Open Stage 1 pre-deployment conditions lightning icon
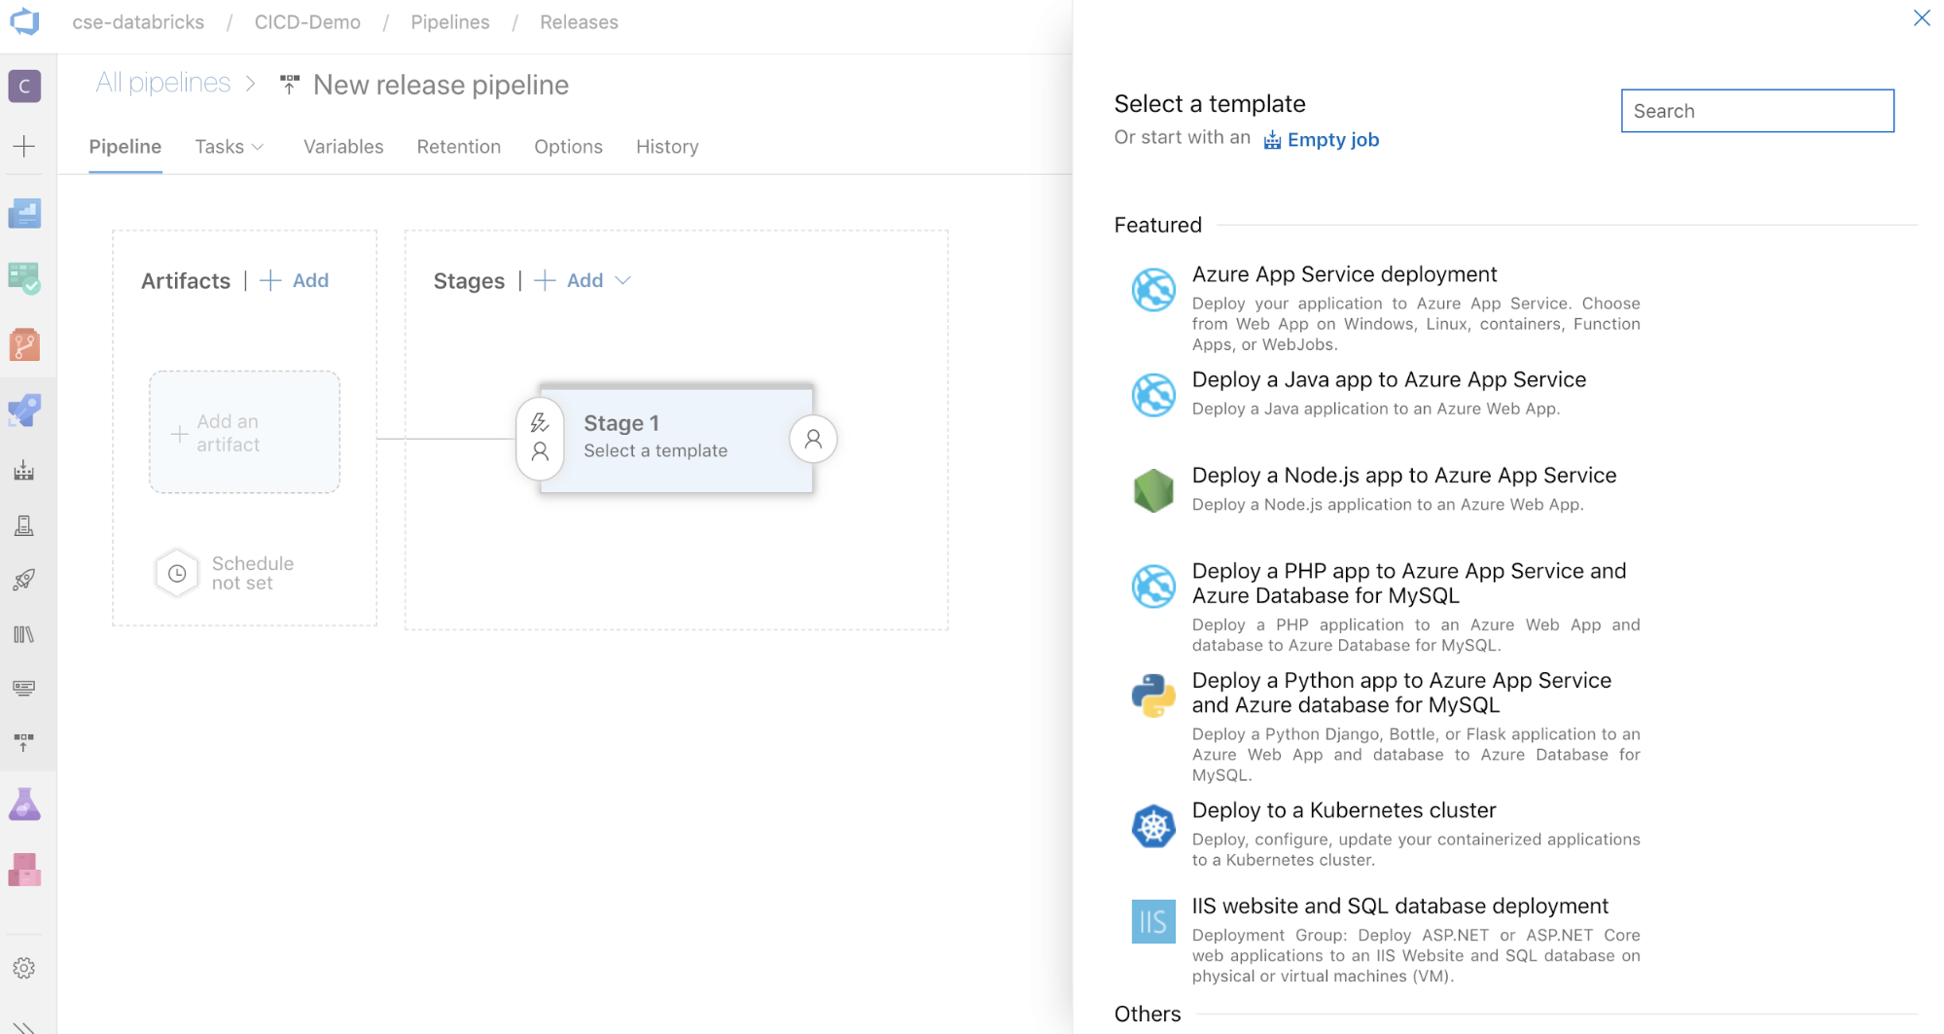This screenshot has width=1944, height=1034. coord(539,422)
